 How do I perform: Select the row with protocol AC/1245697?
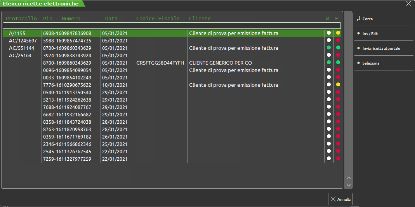pos(23,40)
